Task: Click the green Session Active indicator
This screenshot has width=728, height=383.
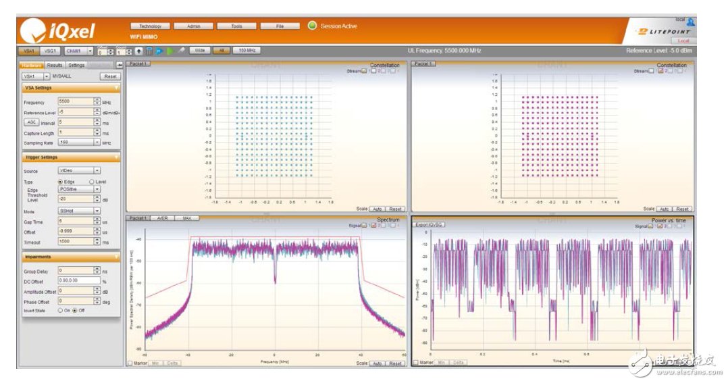Action: pyautogui.click(x=312, y=26)
